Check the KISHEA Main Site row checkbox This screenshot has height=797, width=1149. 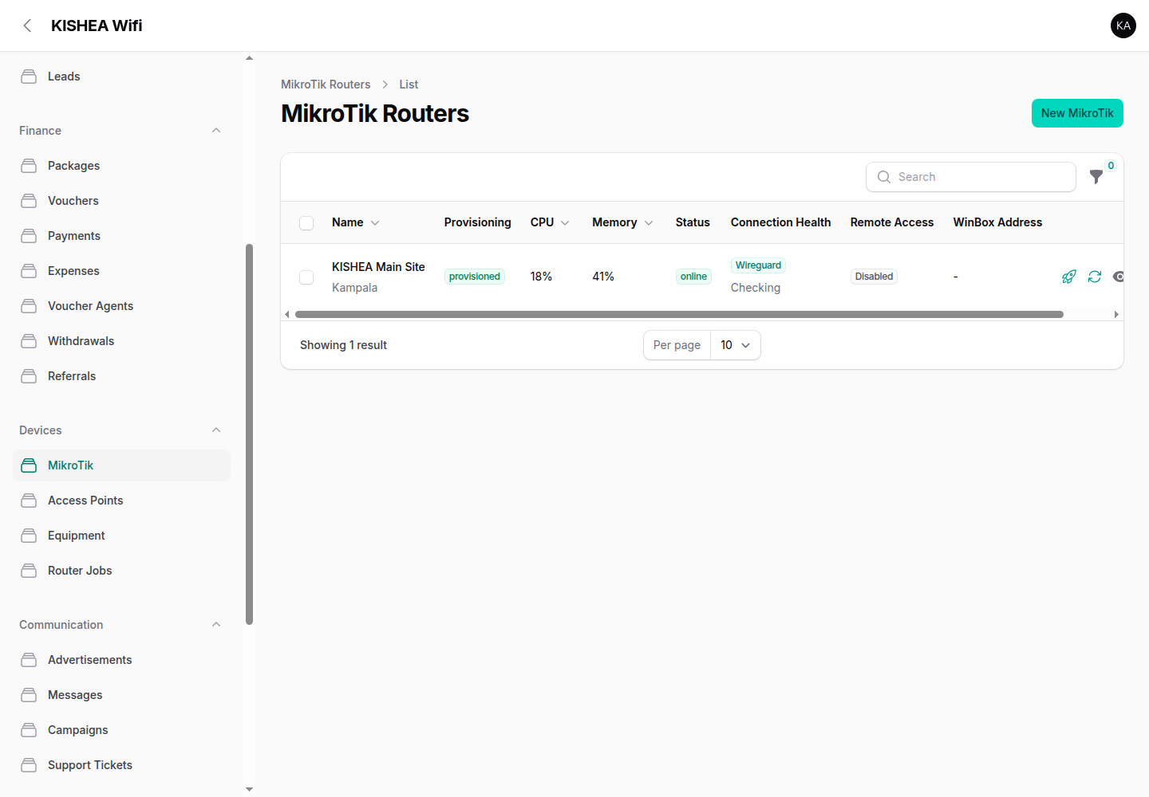click(x=306, y=277)
